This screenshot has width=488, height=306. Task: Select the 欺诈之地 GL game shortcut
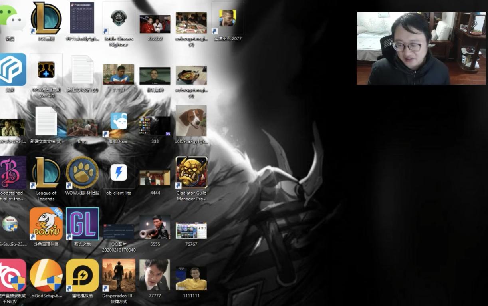tap(82, 224)
